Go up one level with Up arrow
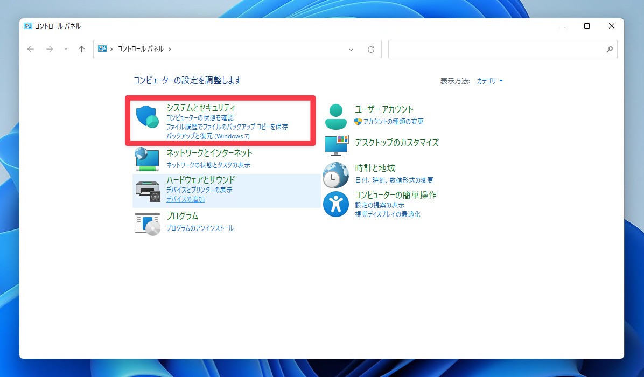 point(81,49)
